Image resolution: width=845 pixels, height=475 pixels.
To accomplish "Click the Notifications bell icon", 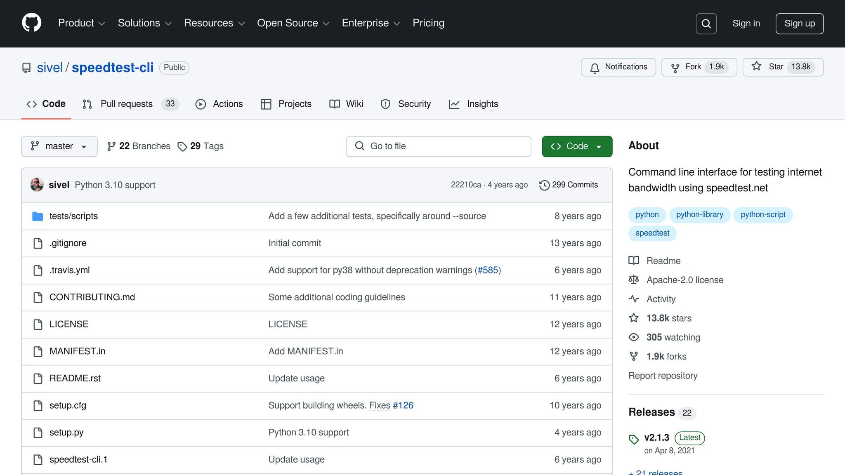I will coord(595,68).
